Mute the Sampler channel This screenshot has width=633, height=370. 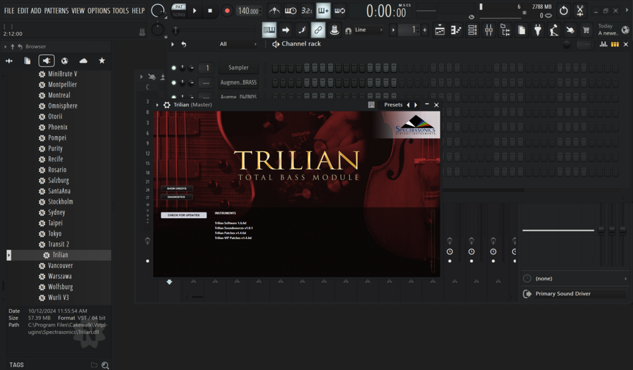[x=174, y=68]
